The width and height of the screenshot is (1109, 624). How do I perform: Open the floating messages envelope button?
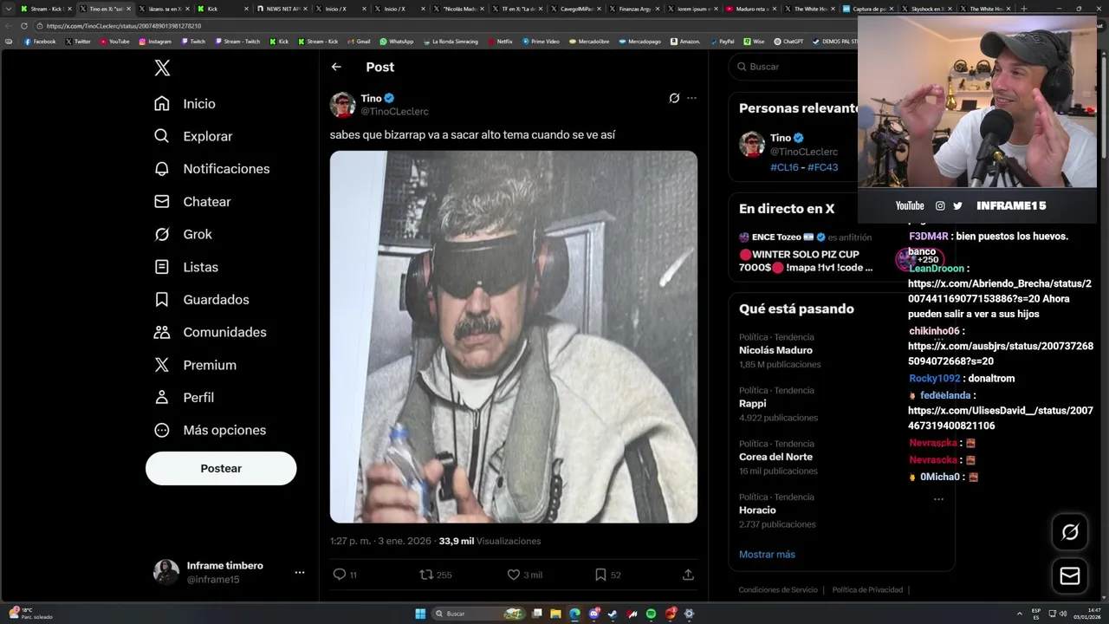(1070, 575)
